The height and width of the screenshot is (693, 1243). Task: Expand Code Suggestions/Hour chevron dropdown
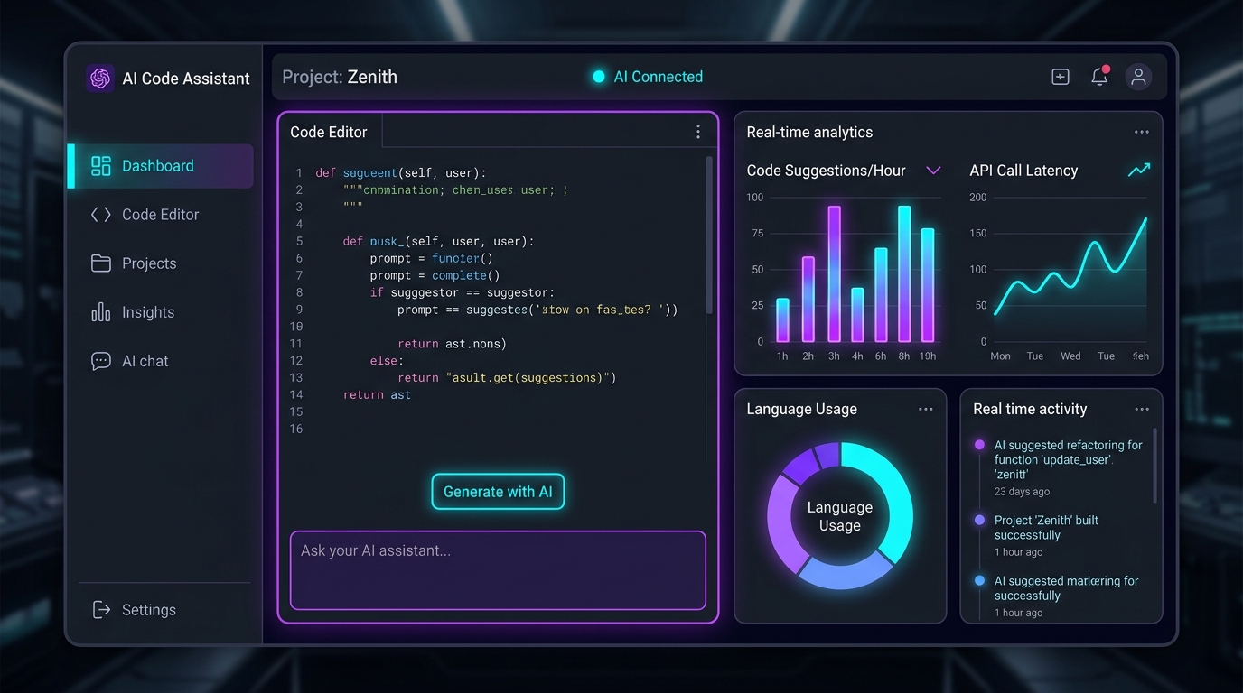(x=933, y=171)
